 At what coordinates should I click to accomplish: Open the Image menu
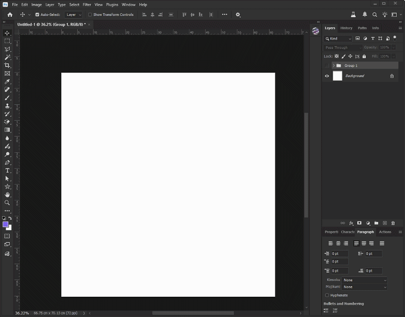point(36,5)
